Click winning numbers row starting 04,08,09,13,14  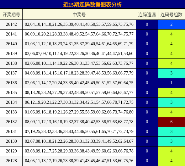[79, 73]
